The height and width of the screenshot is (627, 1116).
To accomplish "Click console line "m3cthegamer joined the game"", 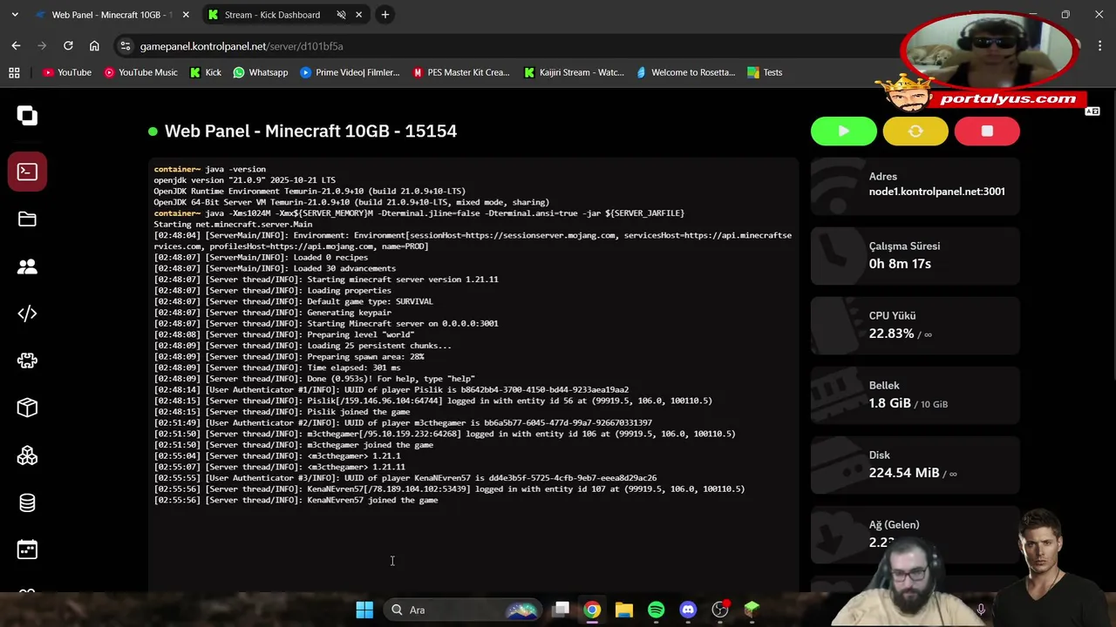I will (x=370, y=445).
